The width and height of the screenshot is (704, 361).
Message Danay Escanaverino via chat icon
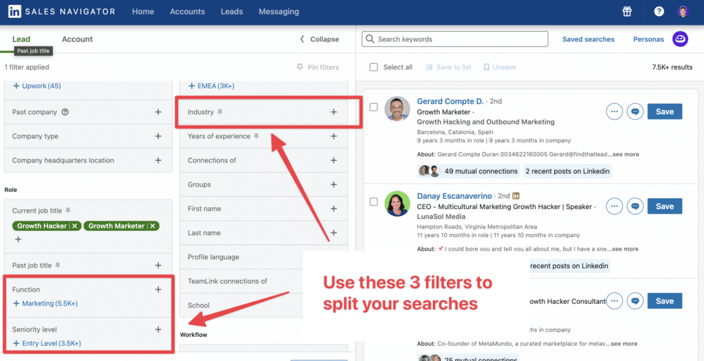(x=635, y=206)
